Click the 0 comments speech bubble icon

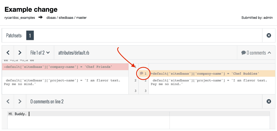(244, 53)
